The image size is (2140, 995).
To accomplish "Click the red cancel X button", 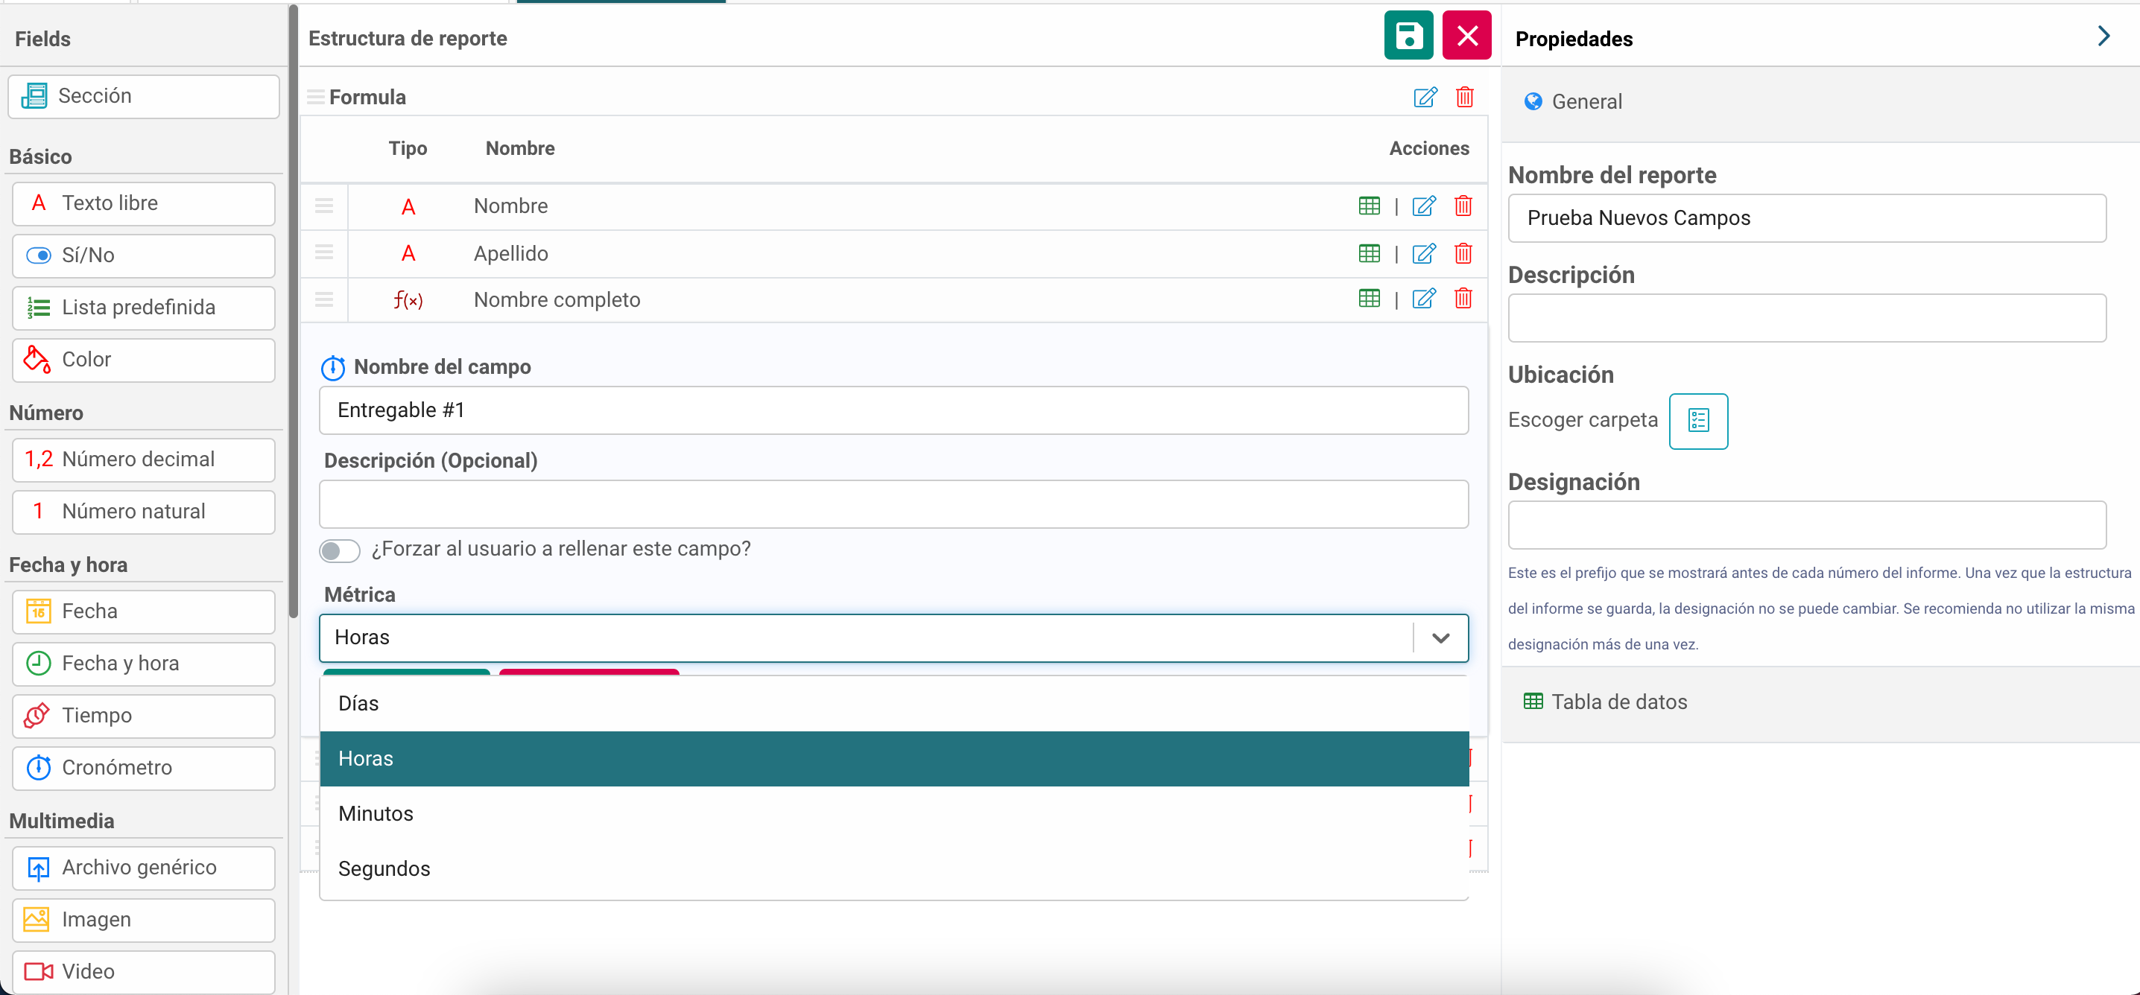I will pyautogui.click(x=1466, y=36).
